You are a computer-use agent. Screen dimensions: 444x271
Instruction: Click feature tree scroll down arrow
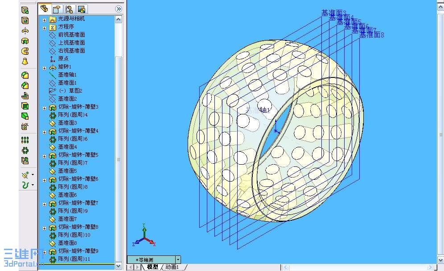[x=119, y=266]
